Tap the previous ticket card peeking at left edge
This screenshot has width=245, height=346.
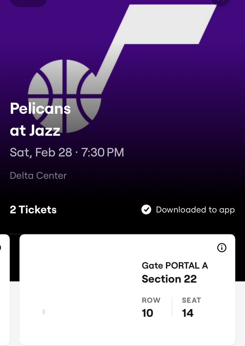pyautogui.click(x=4, y=288)
